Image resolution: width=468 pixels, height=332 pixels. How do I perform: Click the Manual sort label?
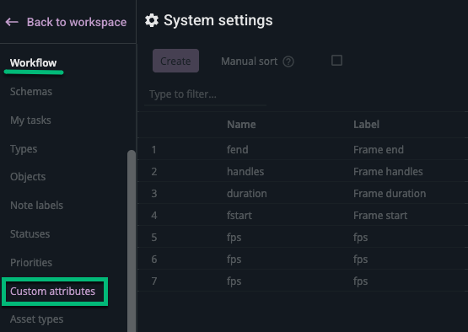[x=250, y=62]
